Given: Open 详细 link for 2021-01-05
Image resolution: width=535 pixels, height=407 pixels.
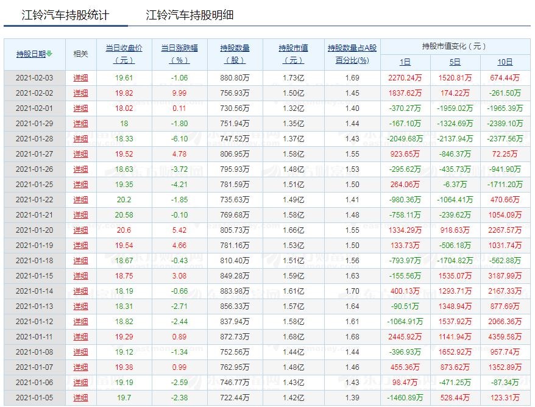Looking at the screenshot, I should [x=80, y=398].
